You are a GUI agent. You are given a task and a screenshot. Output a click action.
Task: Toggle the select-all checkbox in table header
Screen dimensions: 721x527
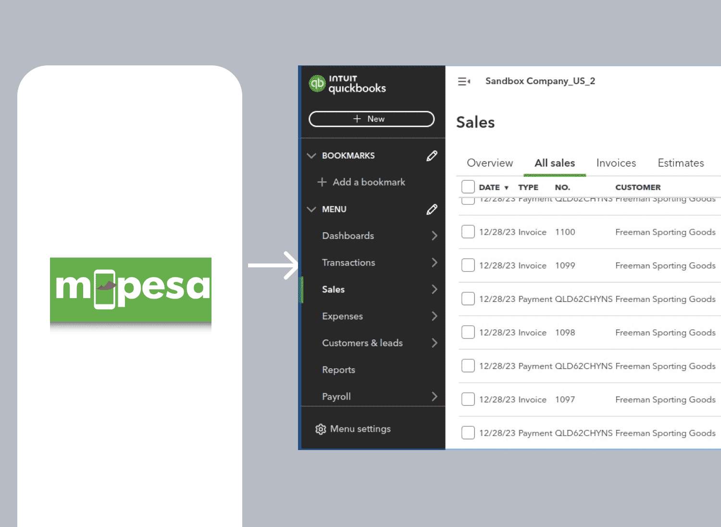click(468, 187)
